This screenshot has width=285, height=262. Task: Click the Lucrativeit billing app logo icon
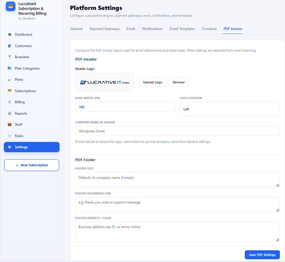[11, 7]
